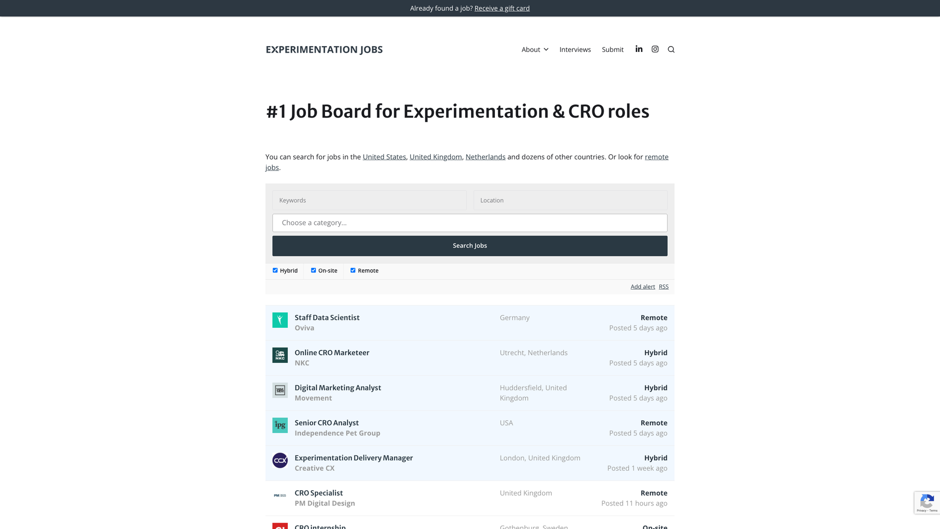
Task: Click the Independence Pet Group logo
Action: pyautogui.click(x=280, y=425)
